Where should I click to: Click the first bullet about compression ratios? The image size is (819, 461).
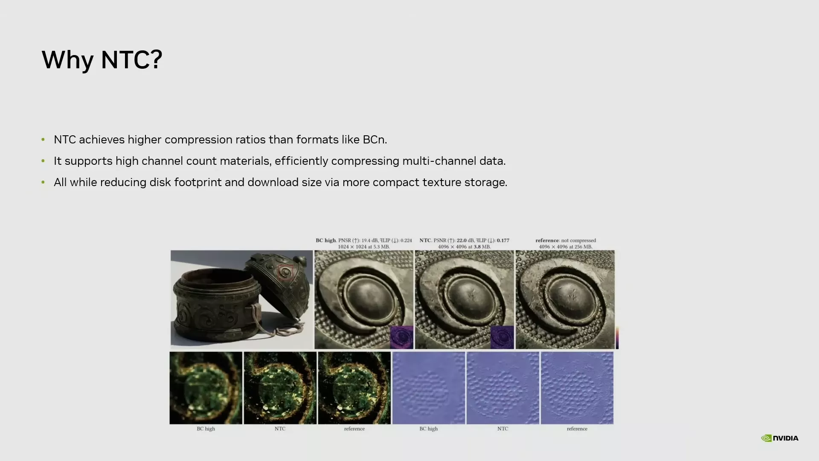[220, 140]
